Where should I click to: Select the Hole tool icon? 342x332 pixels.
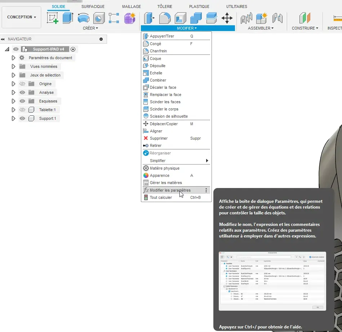coord(99,18)
